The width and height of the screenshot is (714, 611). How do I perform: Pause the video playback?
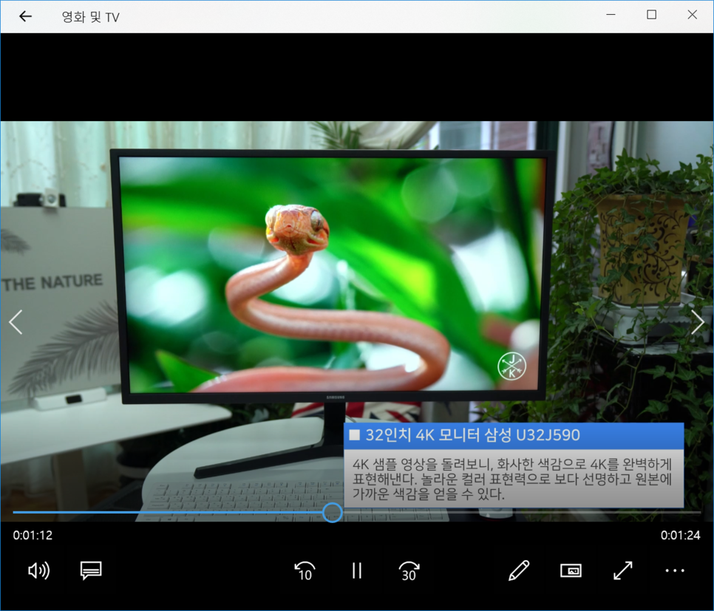point(357,570)
